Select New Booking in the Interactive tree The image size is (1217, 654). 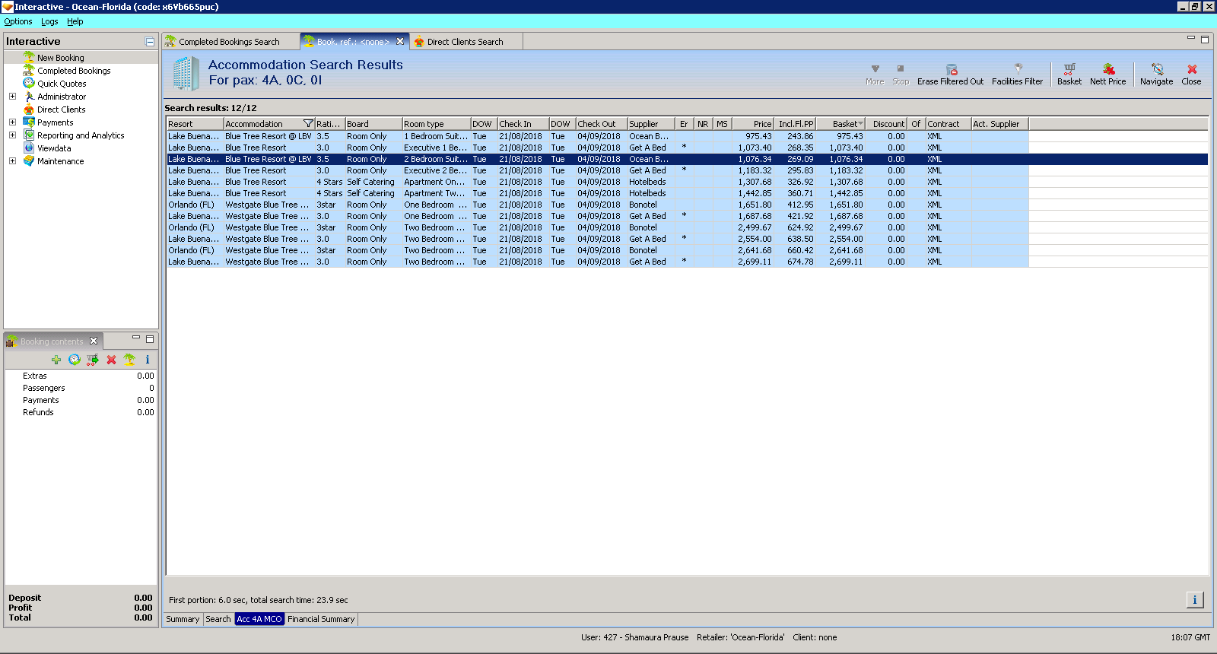click(x=61, y=58)
